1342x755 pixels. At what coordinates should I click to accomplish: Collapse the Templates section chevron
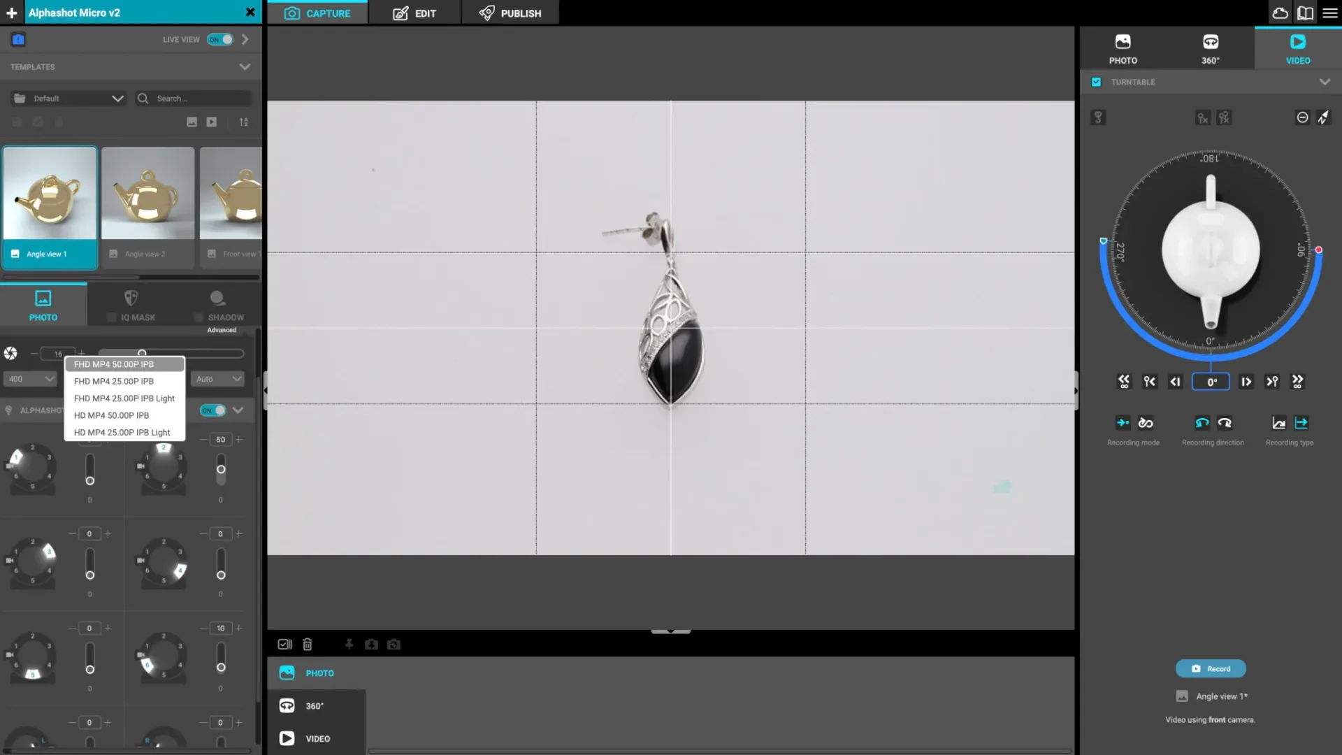[x=245, y=67]
